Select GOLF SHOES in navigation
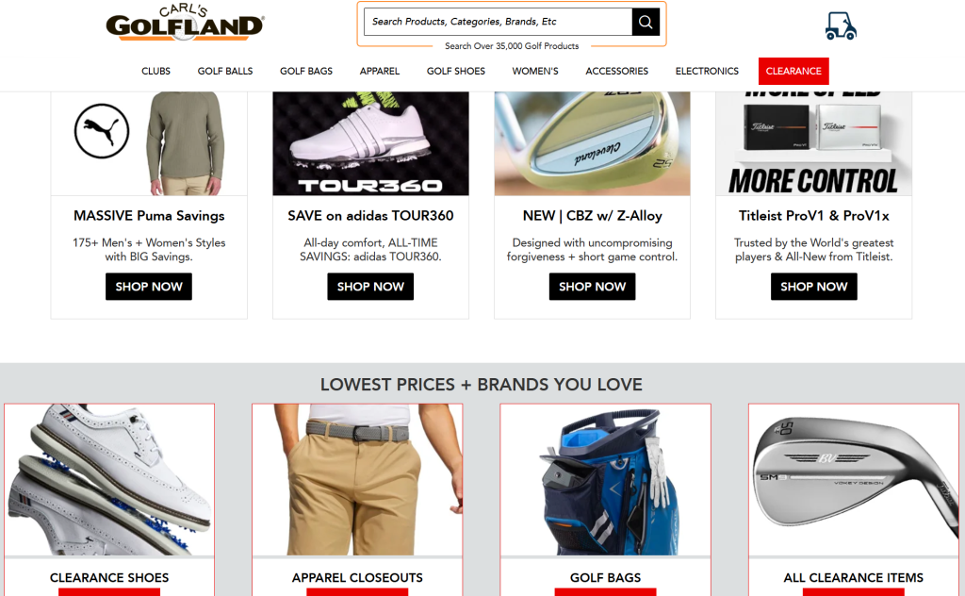The width and height of the screenshot is (965, 596). pyautogui.click(x=456, y=71)
